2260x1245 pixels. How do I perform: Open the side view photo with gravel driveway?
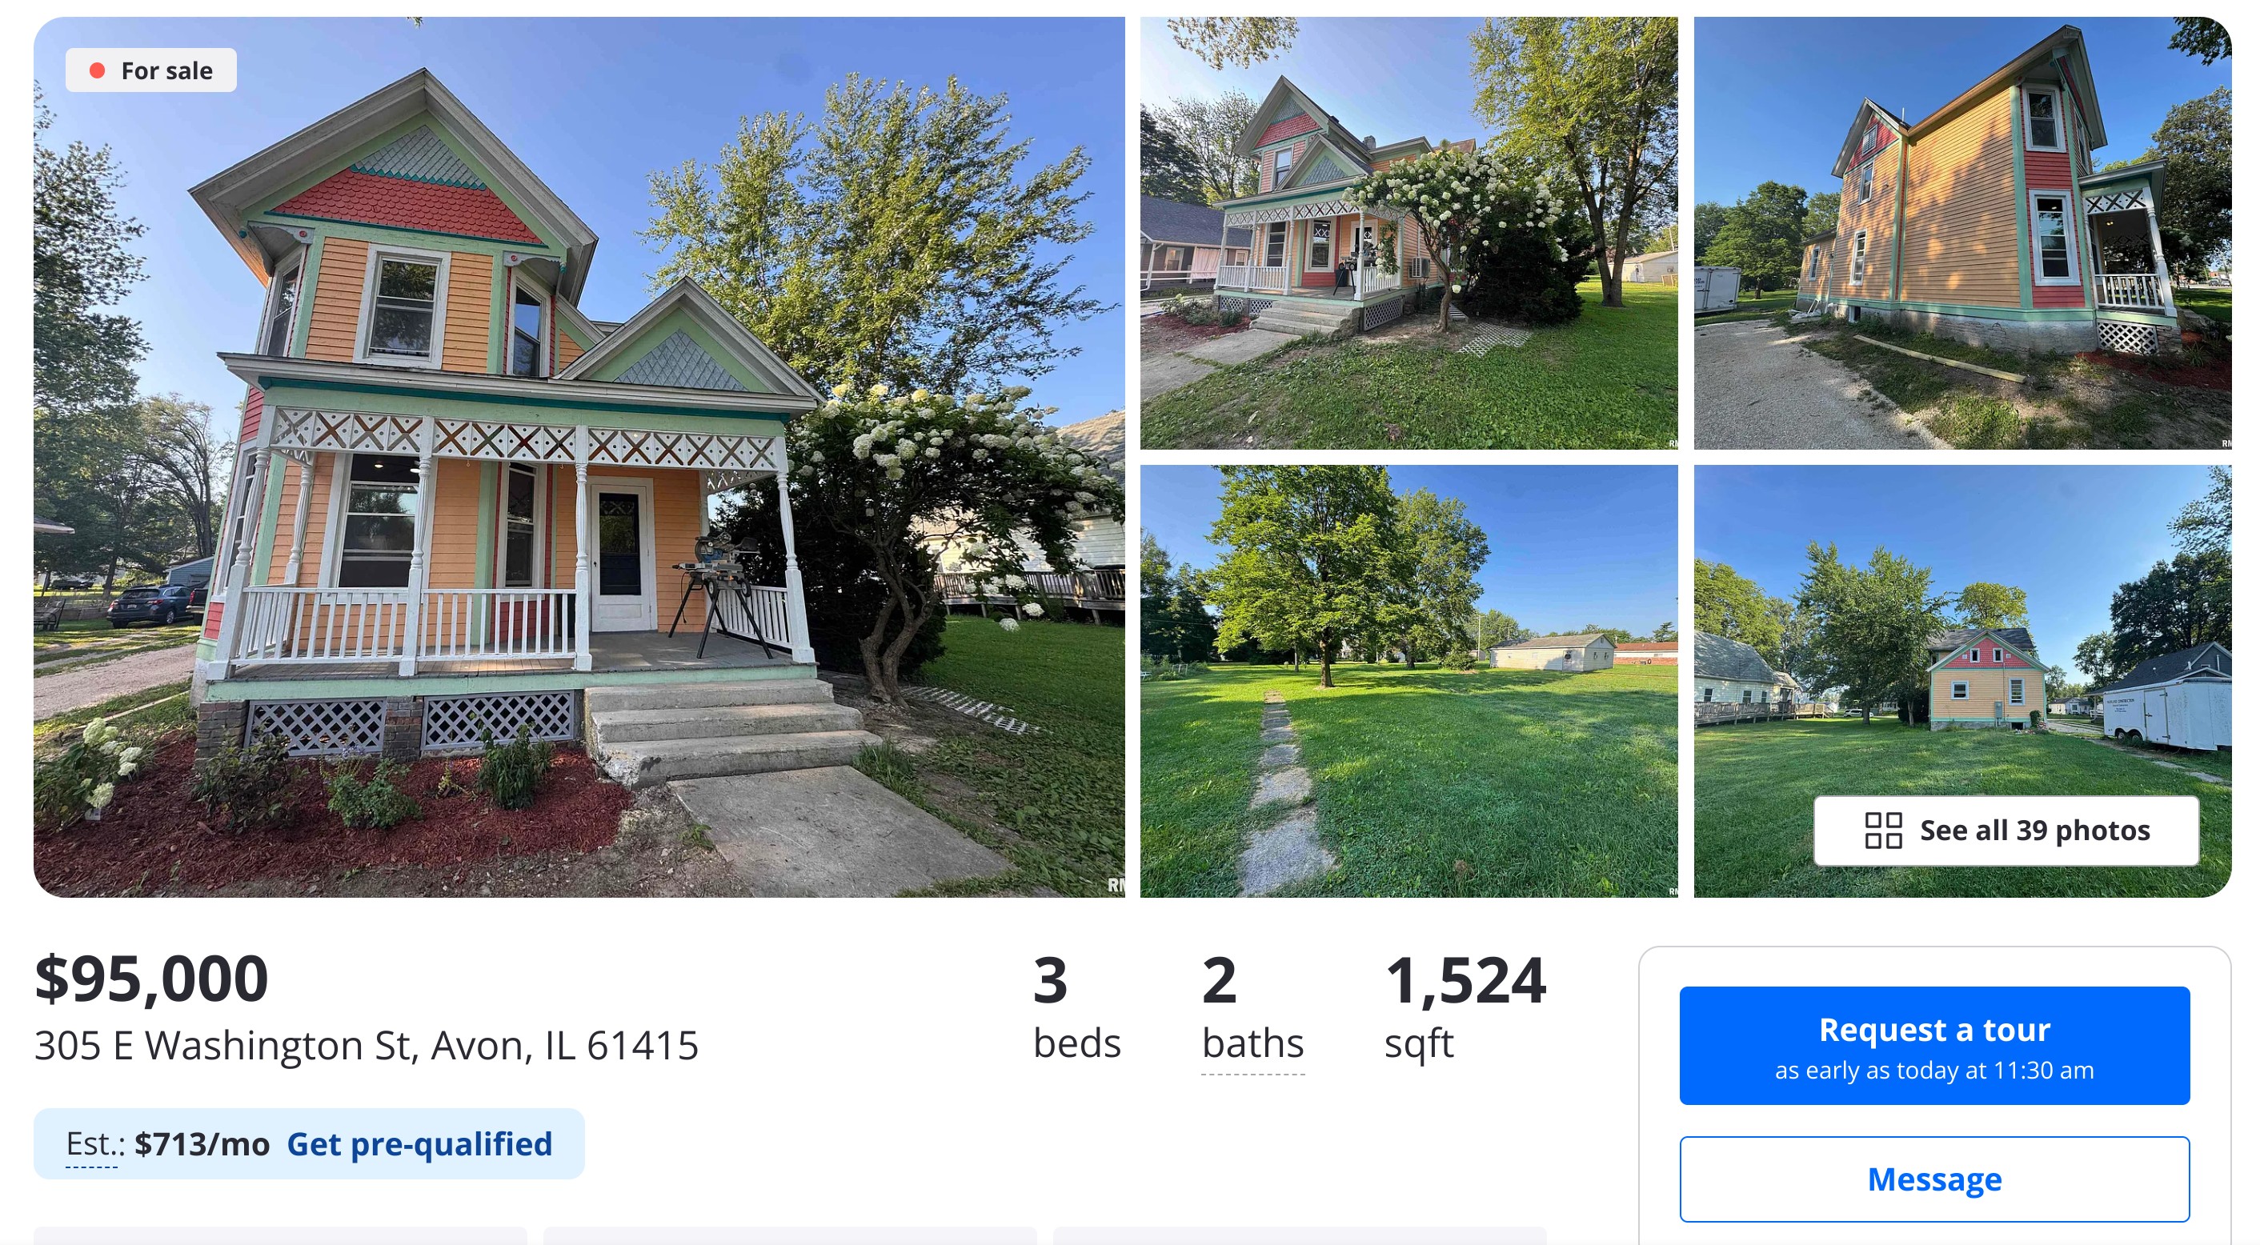click(1961, 234)
